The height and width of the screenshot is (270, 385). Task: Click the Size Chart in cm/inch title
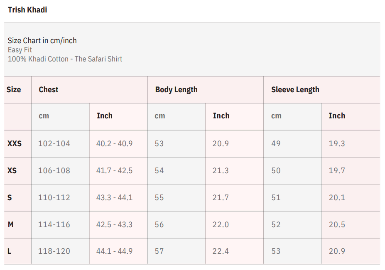pyautogui.click(x=42, y=40)
